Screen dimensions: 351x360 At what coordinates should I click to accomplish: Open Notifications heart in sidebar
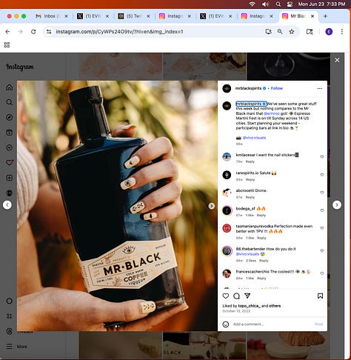(x=10, y=162)
